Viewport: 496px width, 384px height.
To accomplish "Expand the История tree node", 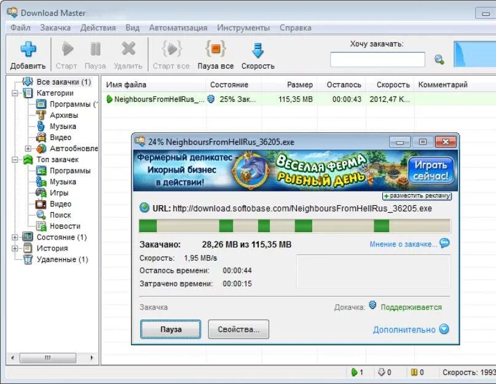I will pyautogui.click(x=15, y=248).
